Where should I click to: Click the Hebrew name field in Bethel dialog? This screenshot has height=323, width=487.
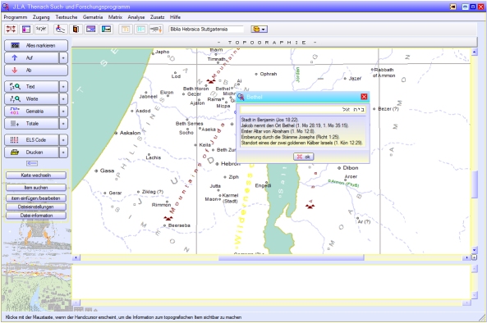point(303,109)
